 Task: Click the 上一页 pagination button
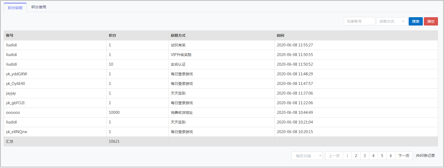coord(334,156)
